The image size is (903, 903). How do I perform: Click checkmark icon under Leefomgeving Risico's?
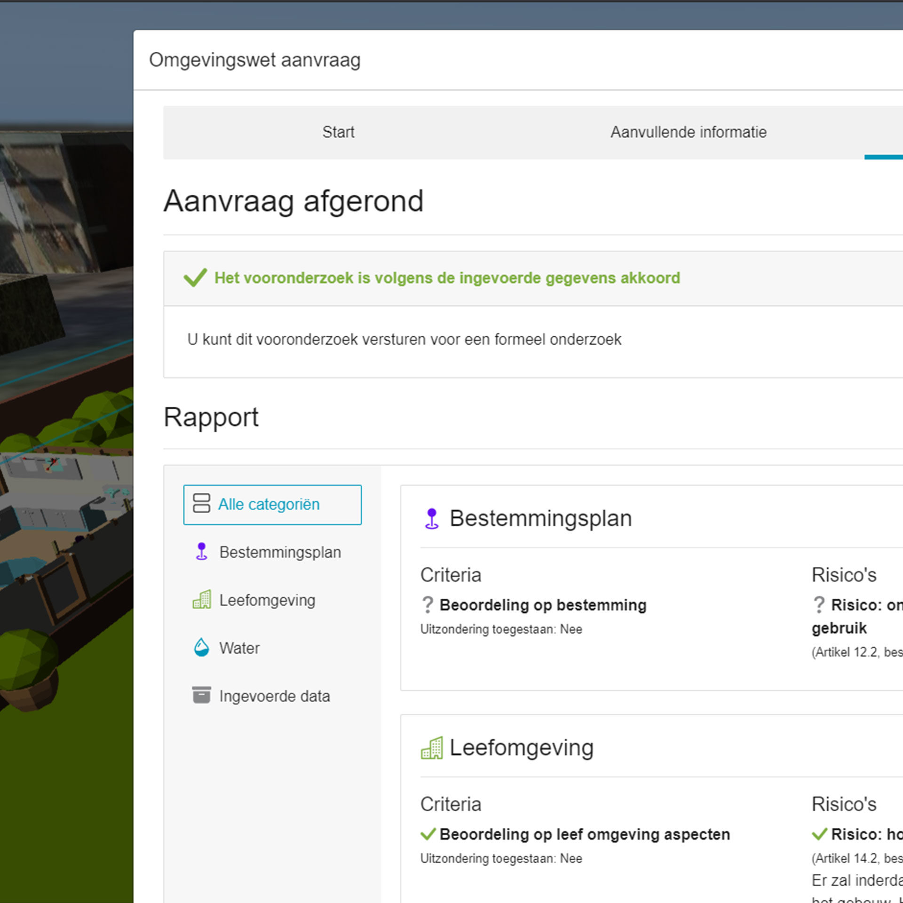pos(819,834)
